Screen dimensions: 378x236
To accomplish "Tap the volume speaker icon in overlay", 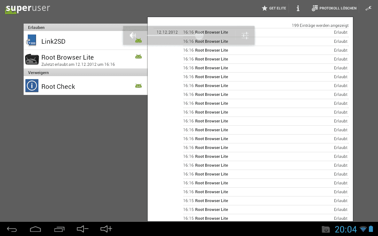I will (x=133, y=36).
